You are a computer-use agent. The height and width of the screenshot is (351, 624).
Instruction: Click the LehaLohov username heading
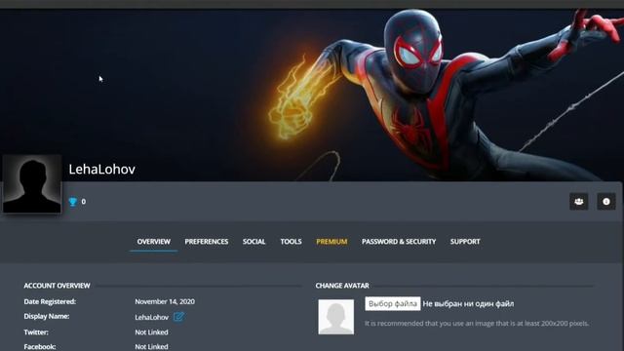click(x=101, y=170)
